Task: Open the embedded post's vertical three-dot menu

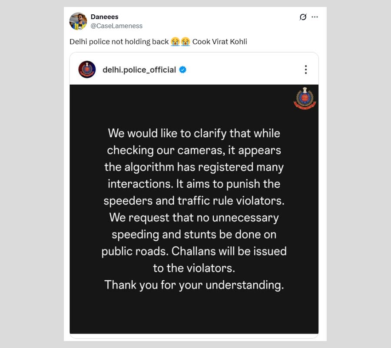Action: [306, 70]
